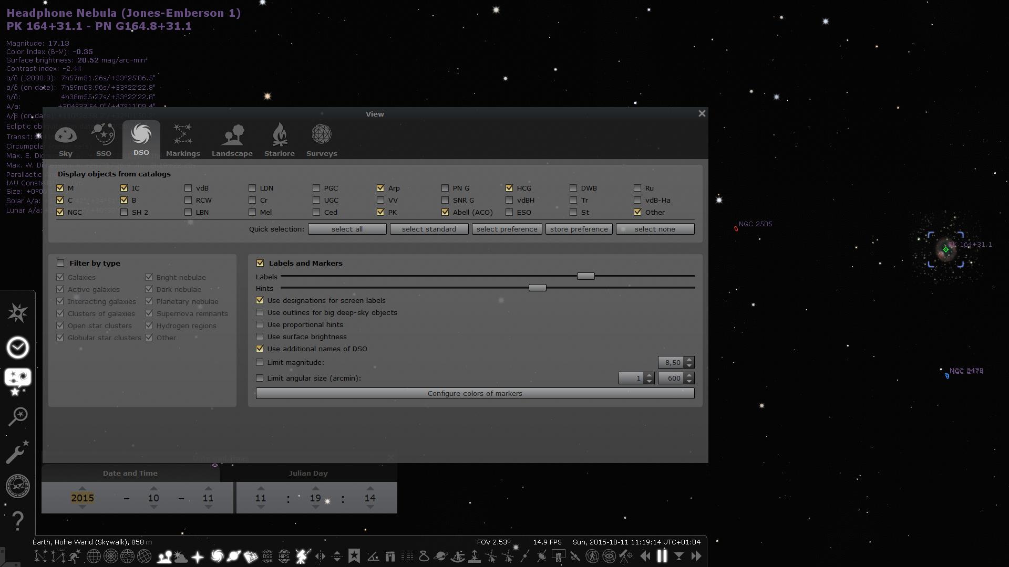
Task: Select the Landscape tab in the View window
Action: 232,139
